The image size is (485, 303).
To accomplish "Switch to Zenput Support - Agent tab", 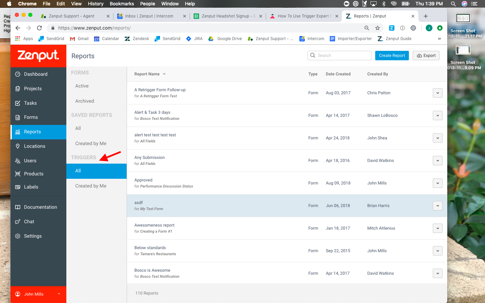I will (x=75, y=16).
